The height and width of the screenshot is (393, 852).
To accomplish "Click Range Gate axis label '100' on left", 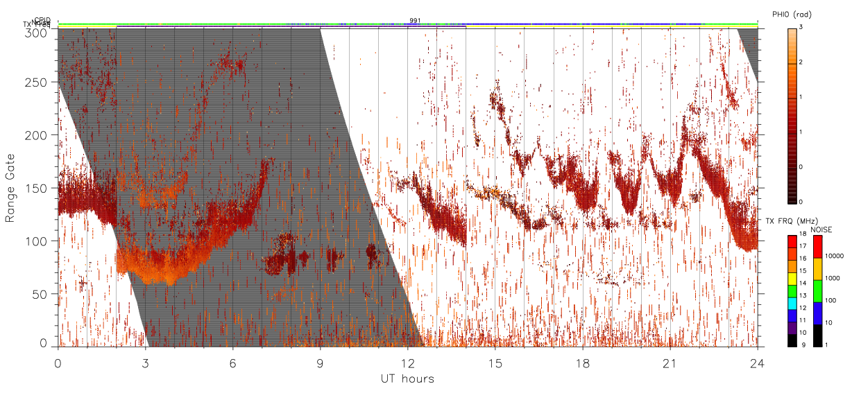I will tap(37, 241).
